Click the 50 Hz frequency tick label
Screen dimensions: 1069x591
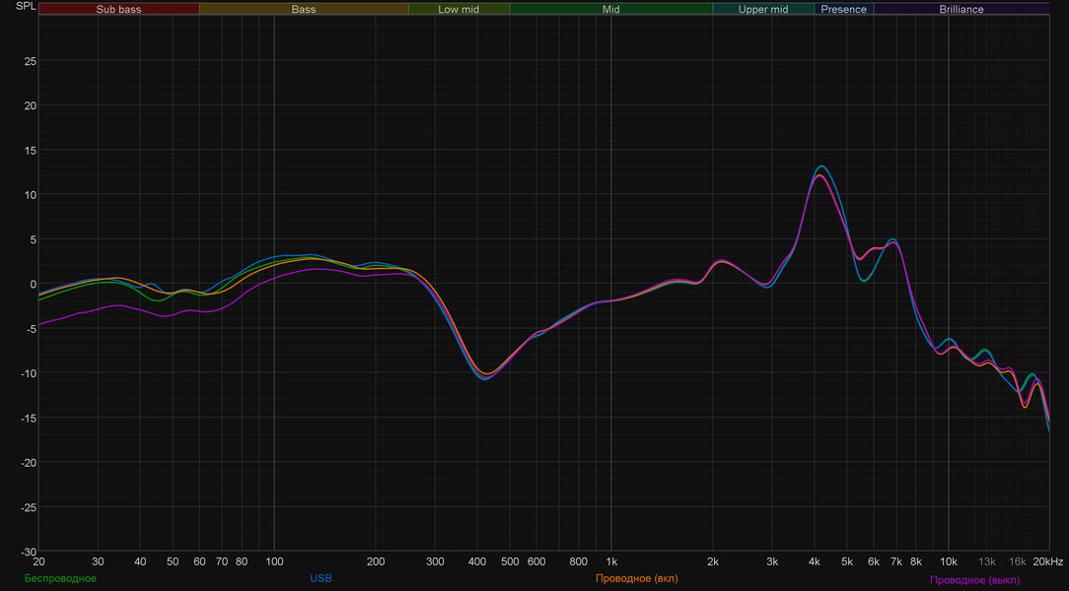click(173, 561)
